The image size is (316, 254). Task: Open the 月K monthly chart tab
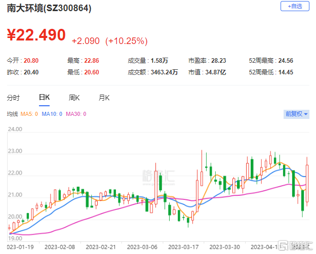[x=104, y=98]
